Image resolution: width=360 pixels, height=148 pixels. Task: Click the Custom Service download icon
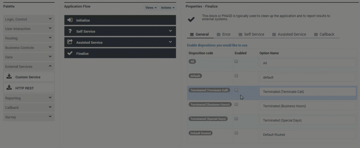(x=9, y=77)
